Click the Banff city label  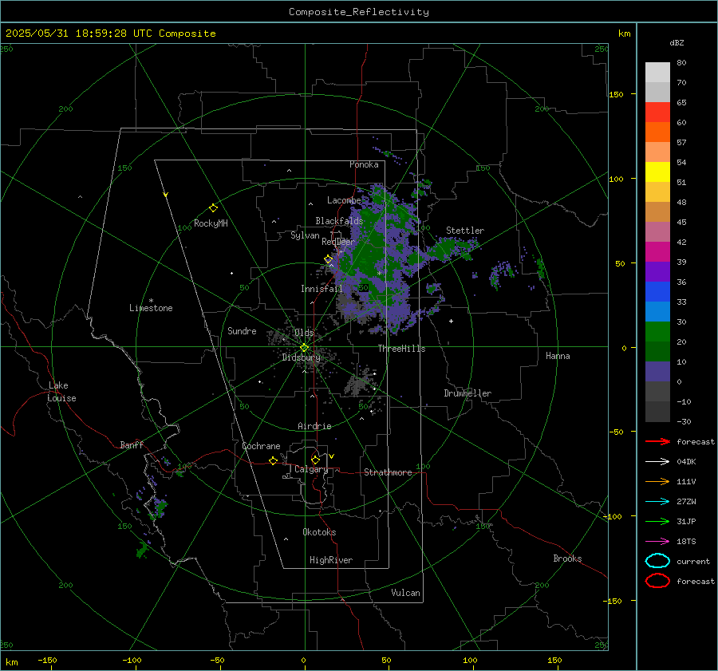tap(132, 444)
